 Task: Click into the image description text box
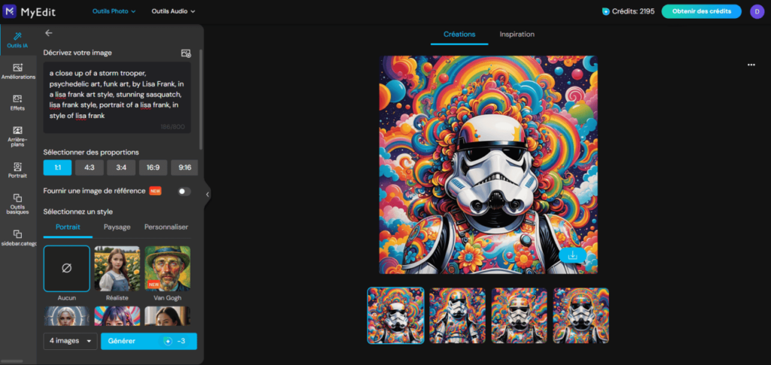117,97
